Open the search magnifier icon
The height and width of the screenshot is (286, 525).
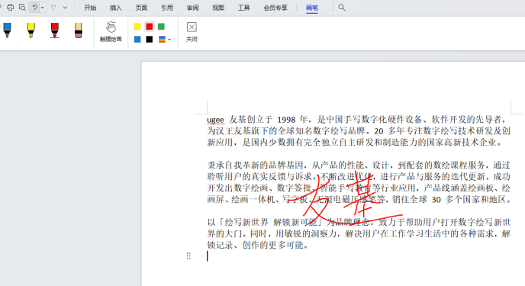[342, 8]
